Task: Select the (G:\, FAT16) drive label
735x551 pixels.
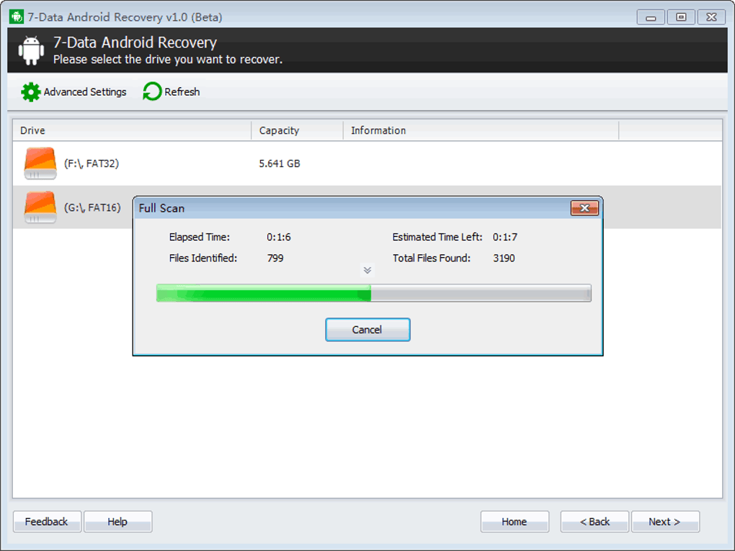Action: (x=92, y=207)
